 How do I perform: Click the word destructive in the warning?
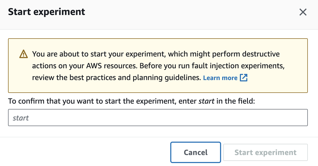261,54
